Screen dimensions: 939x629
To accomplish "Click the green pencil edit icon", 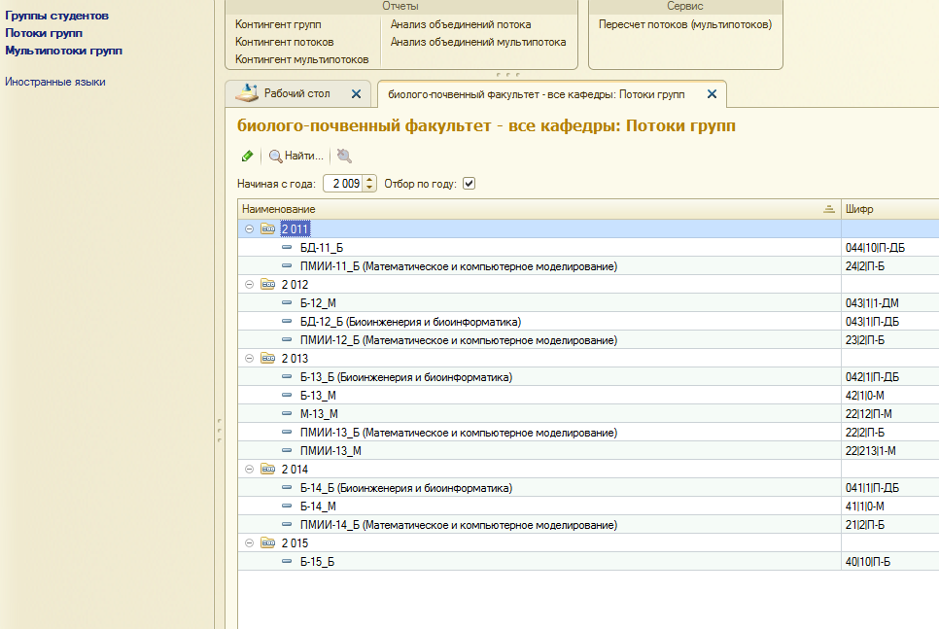I will (x=247, y=156).
